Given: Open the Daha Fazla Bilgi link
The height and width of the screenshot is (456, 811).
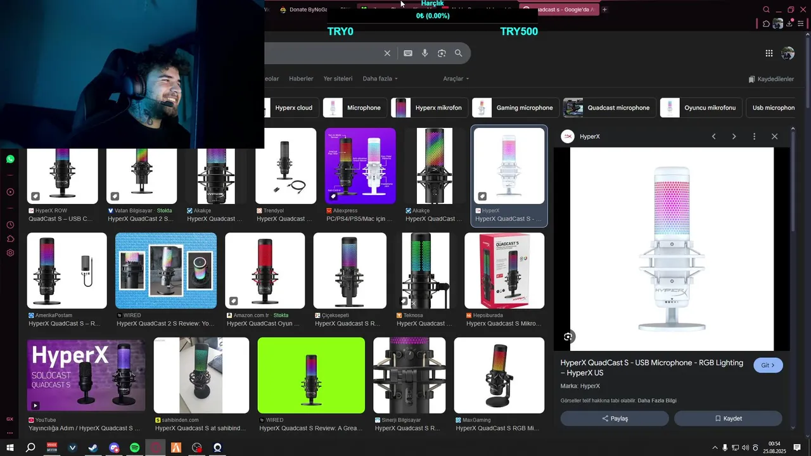Looking at the screenshot, I should [657, 401].
